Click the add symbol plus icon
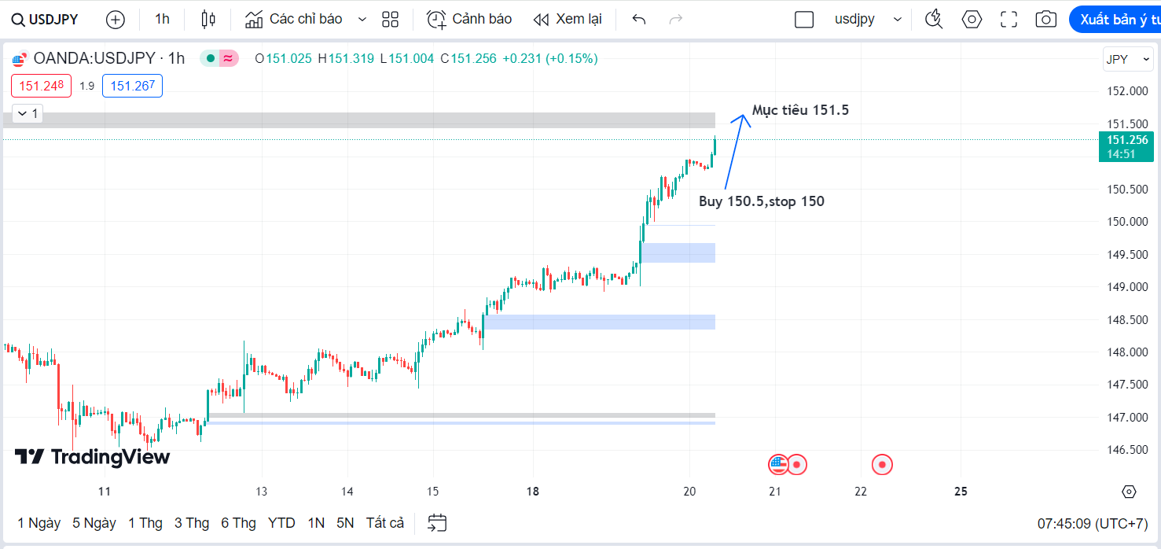The image size is (1161, 549). point(116,20)
